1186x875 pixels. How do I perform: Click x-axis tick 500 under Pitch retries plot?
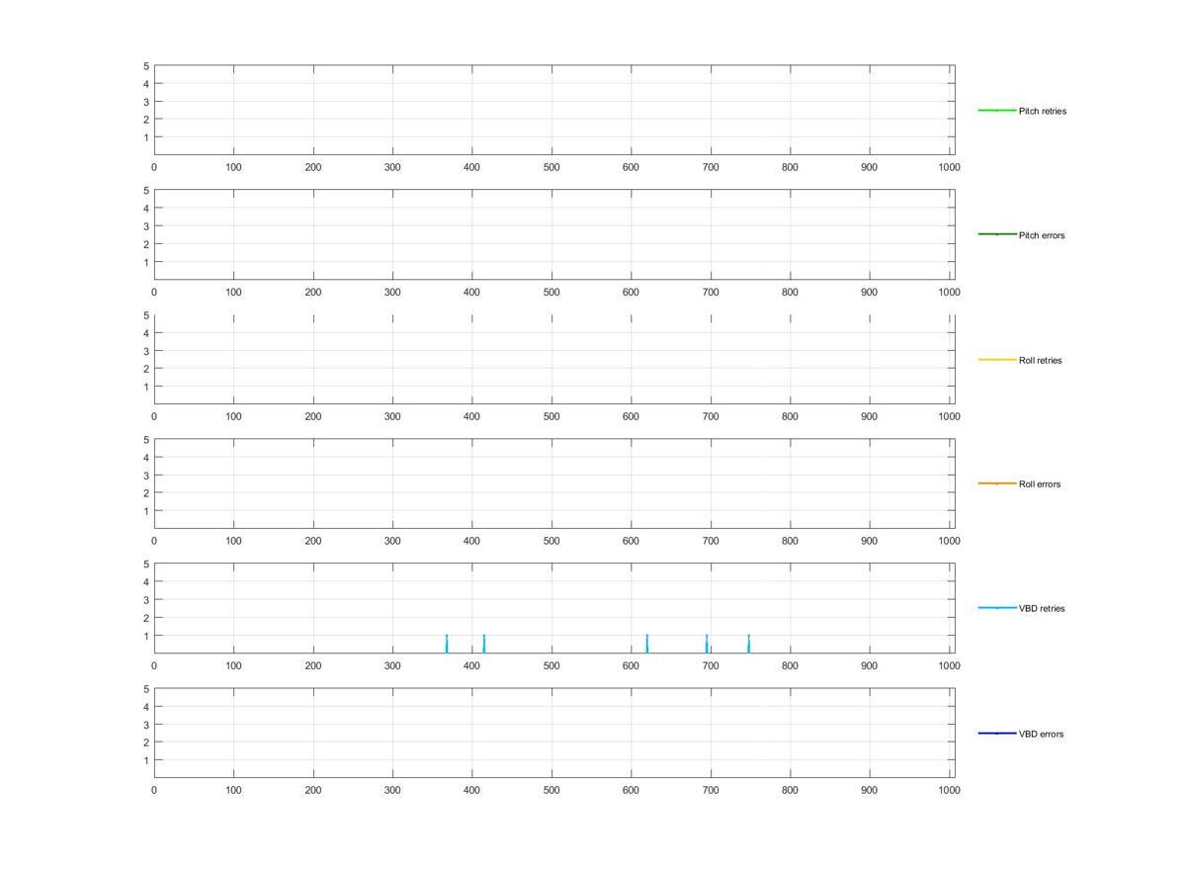[551, 167]
